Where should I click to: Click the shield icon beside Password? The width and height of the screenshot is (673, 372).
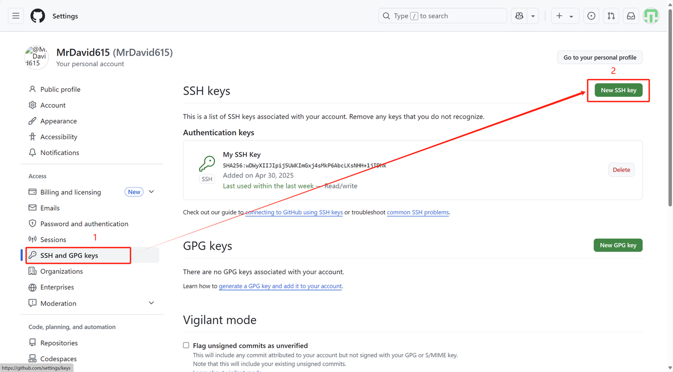point(33,223)
